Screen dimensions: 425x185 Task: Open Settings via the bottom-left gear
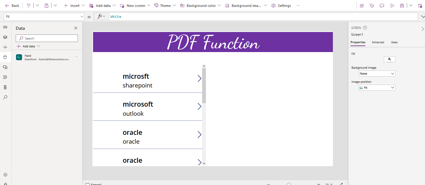5,174
